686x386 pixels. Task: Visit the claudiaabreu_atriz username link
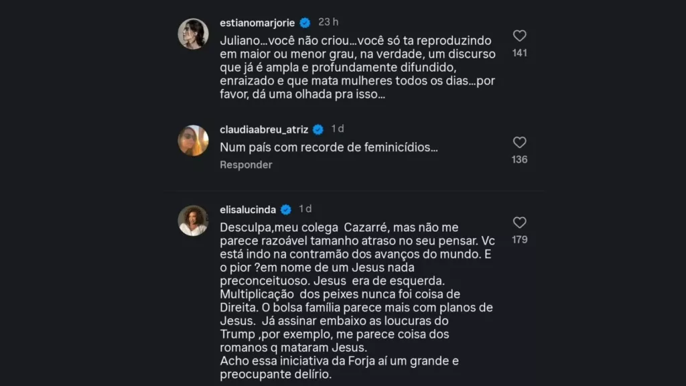click(x=264, y=129)
